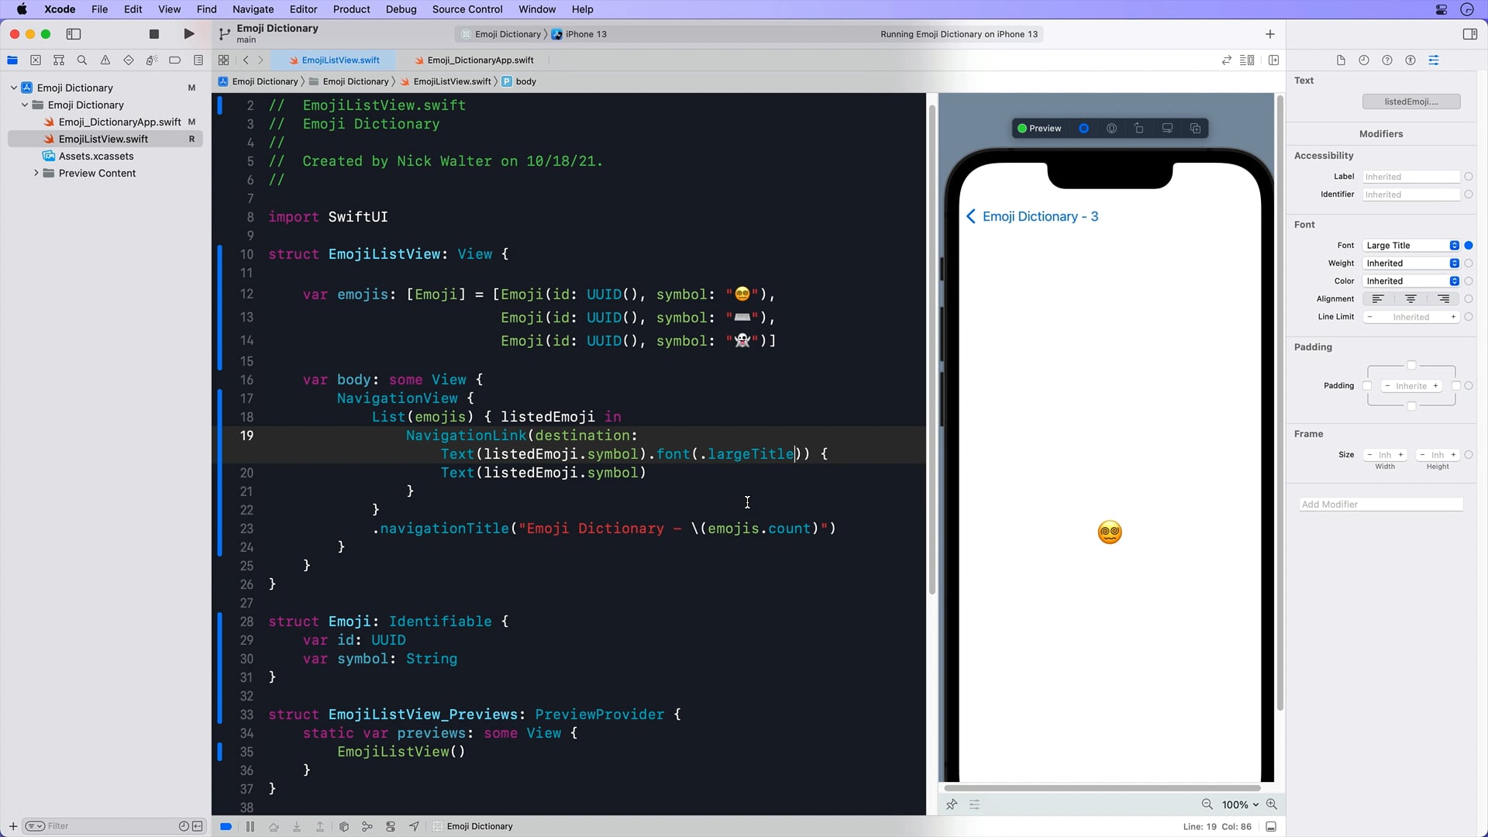Toggle the right inspector panel
The width and height of the screenshot is (1488, 837).
click(1469, 34)
